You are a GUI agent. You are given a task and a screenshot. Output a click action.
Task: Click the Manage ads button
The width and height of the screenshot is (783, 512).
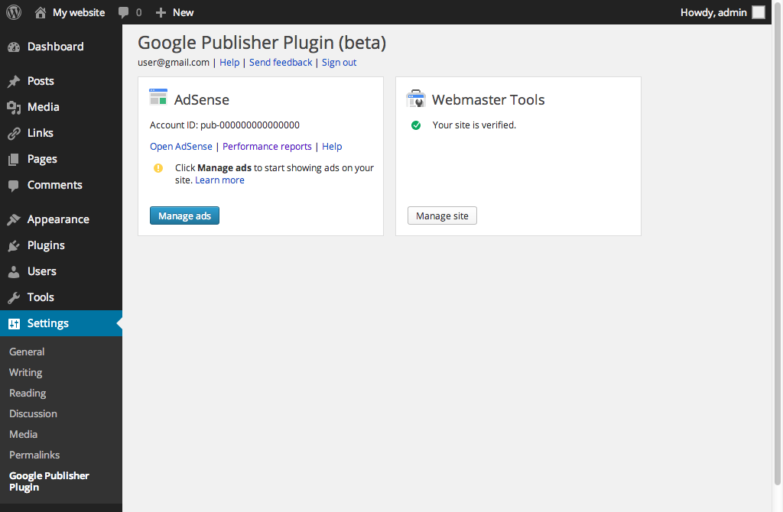[x=184, y=215]
